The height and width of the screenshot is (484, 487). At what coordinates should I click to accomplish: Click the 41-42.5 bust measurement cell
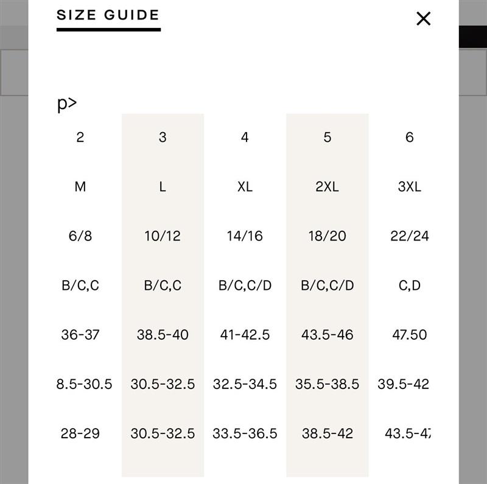(x=245, y=335)
